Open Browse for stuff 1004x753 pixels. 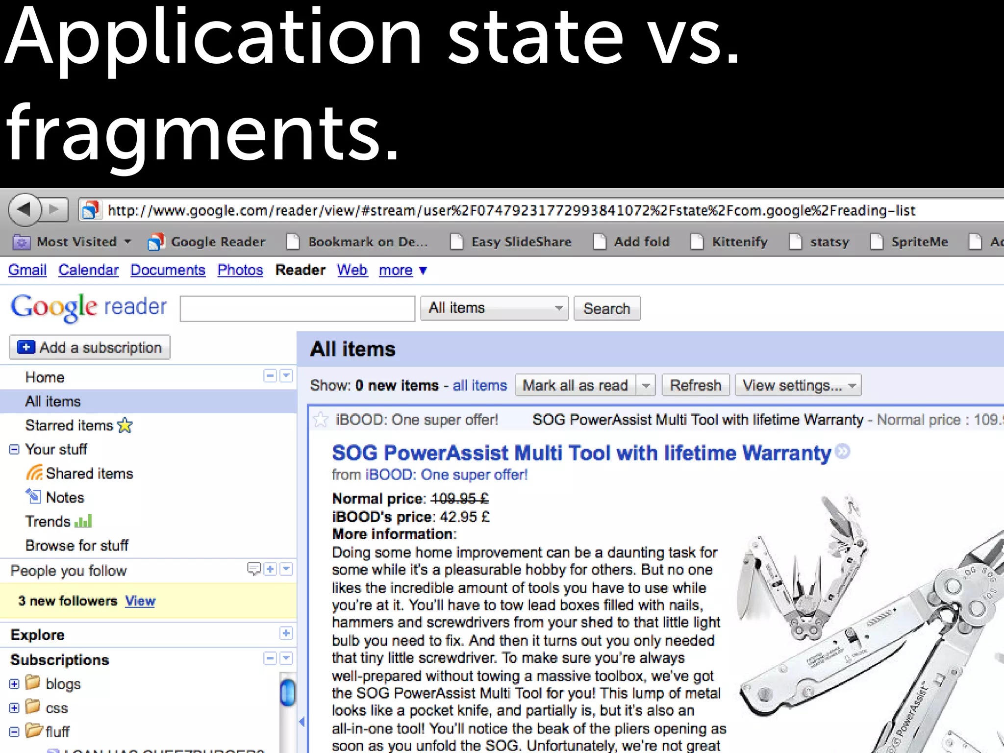pyautogui.click(x=77, y=545)
